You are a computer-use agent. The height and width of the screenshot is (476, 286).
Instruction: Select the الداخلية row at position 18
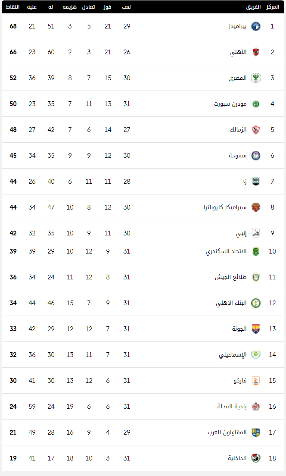tap(143, 458)
